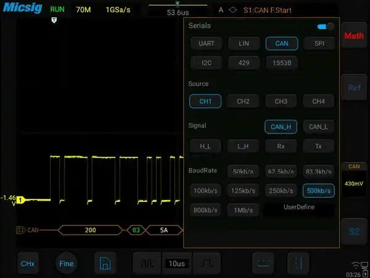Switch to the S2 serial tab

[x=354, y=232]
